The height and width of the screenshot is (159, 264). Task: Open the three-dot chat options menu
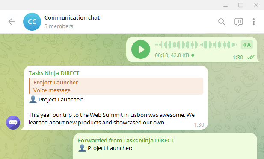click(254, 22)
